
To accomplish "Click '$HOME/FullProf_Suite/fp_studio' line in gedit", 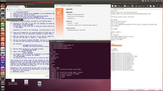I will point(123,70).
